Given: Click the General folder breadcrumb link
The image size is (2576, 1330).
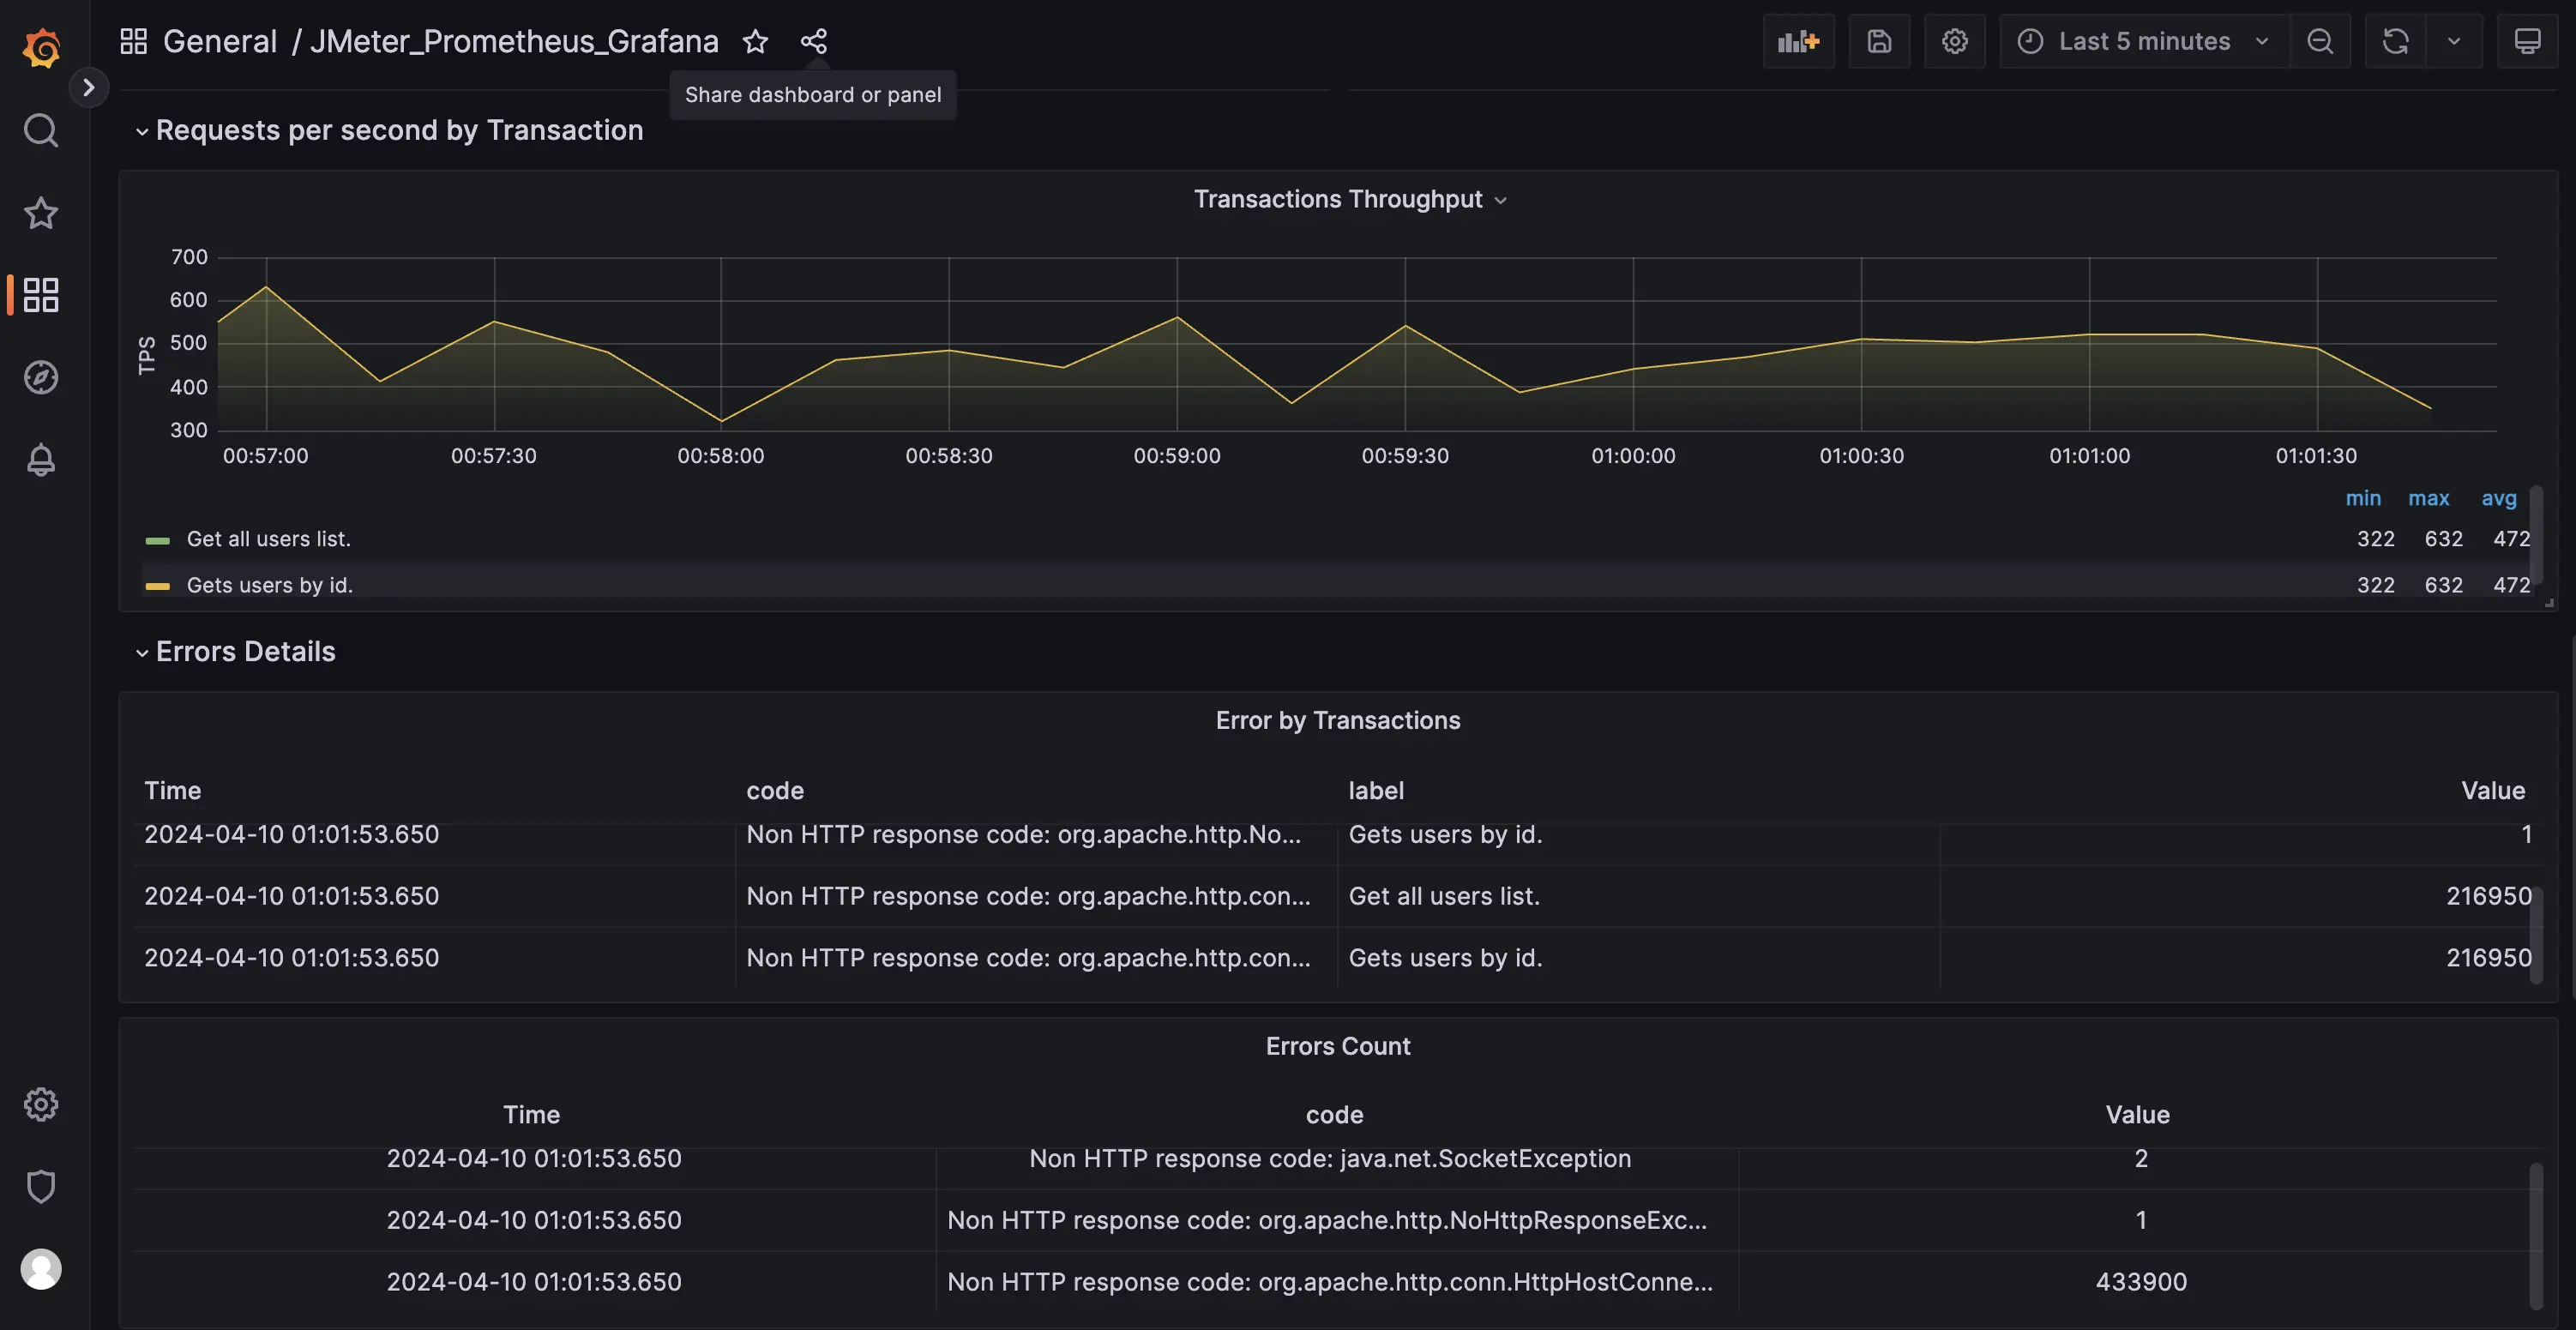Looking at the screenshot, I should pyautogui.click(x=219, y=41).
